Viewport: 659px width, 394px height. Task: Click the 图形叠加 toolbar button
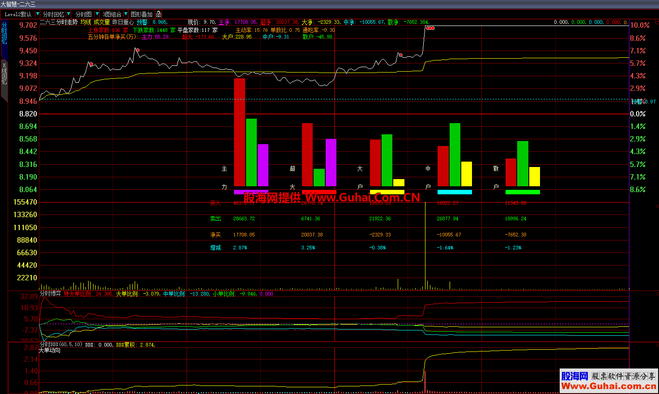pos(142,14)
